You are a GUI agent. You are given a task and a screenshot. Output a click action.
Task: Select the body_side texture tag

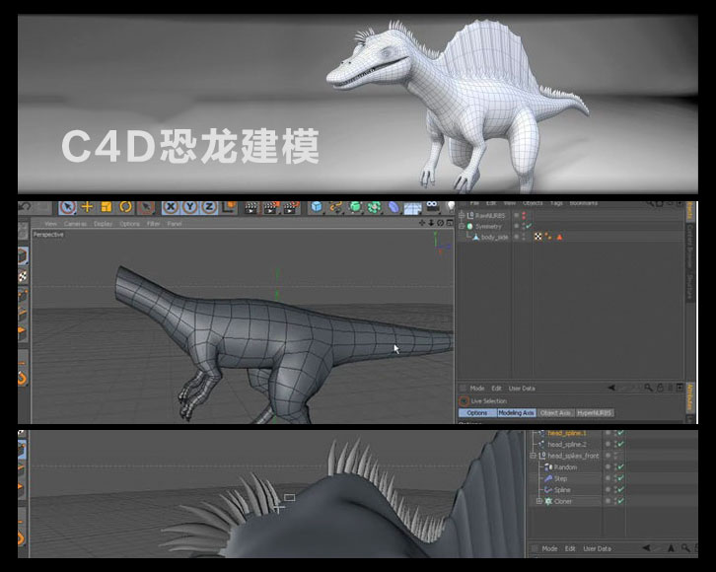tap(537, 237)
